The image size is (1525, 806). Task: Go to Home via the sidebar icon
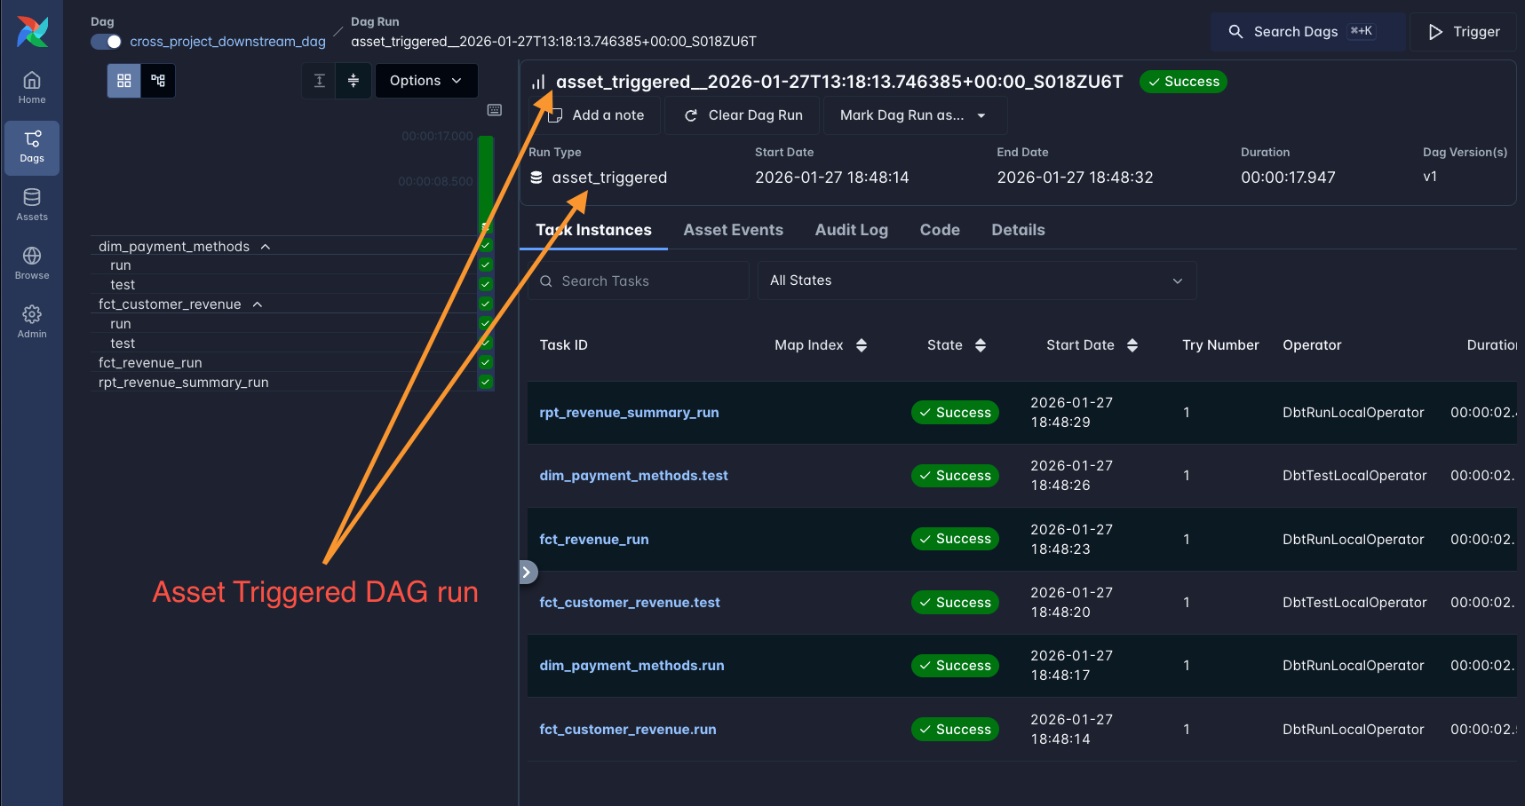pyautogui.click(x=31, y=85)
